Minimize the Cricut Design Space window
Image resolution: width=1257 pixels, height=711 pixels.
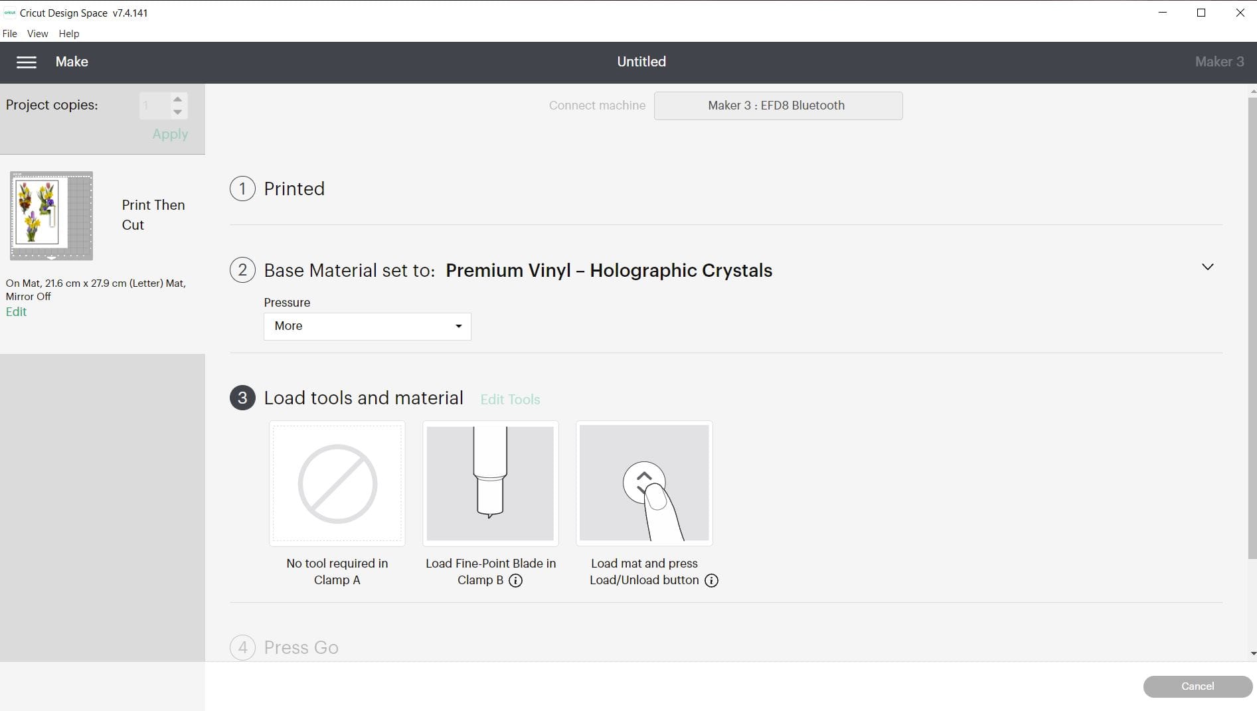(1163, 13)
